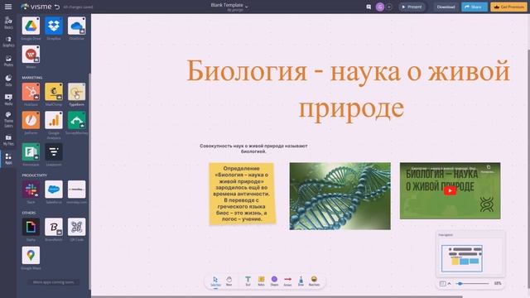Open the Jotform app

(31, 120)
